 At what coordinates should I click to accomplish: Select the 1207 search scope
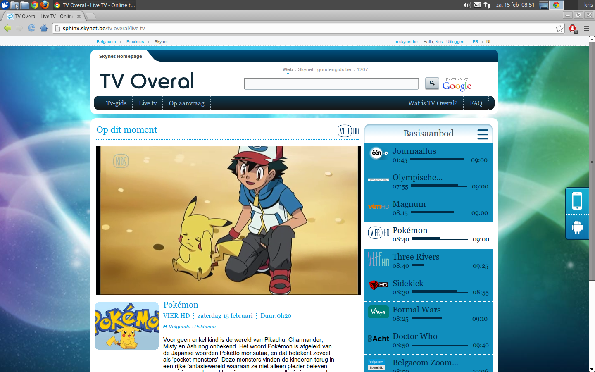362,69
